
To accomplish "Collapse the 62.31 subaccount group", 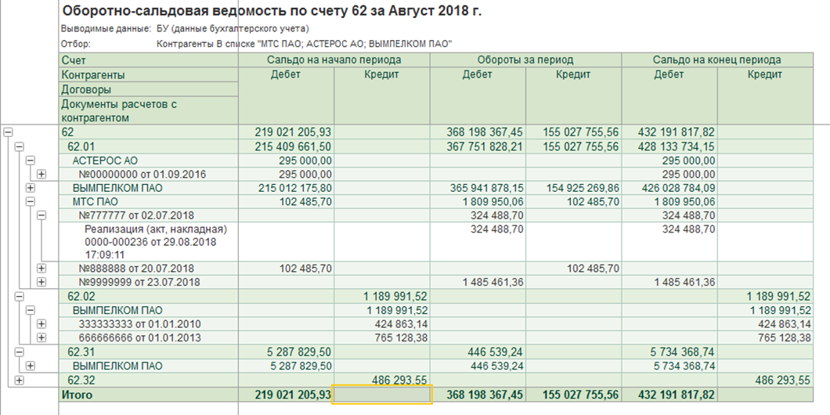I will point(20,352).
